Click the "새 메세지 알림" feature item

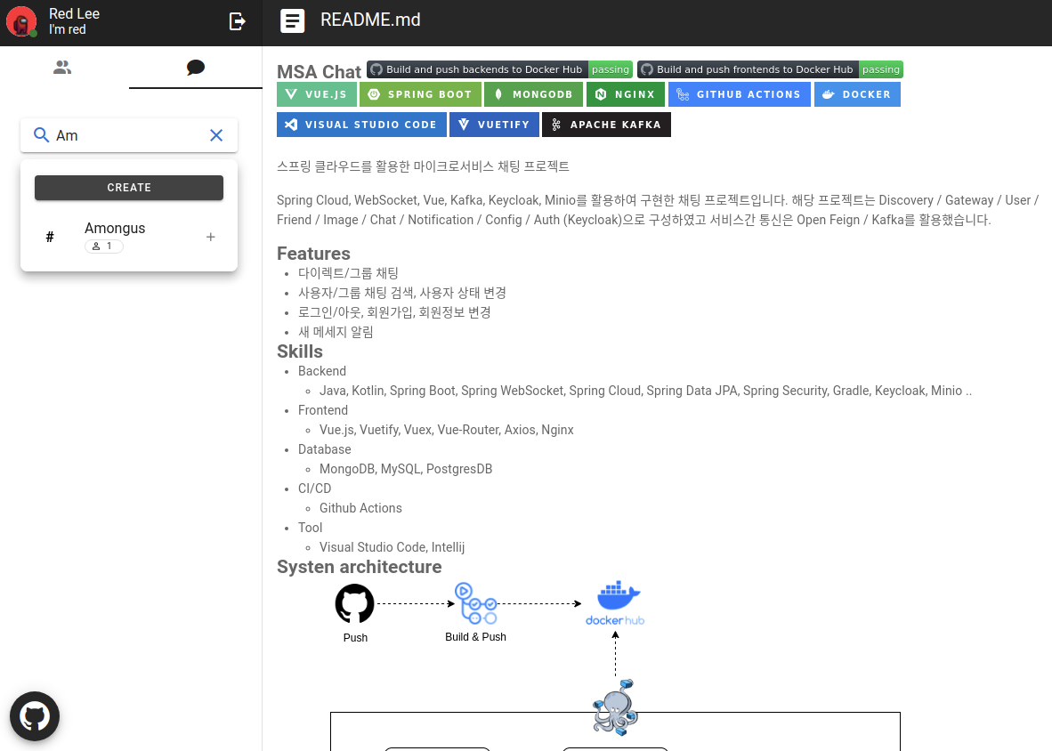point(336,332)
